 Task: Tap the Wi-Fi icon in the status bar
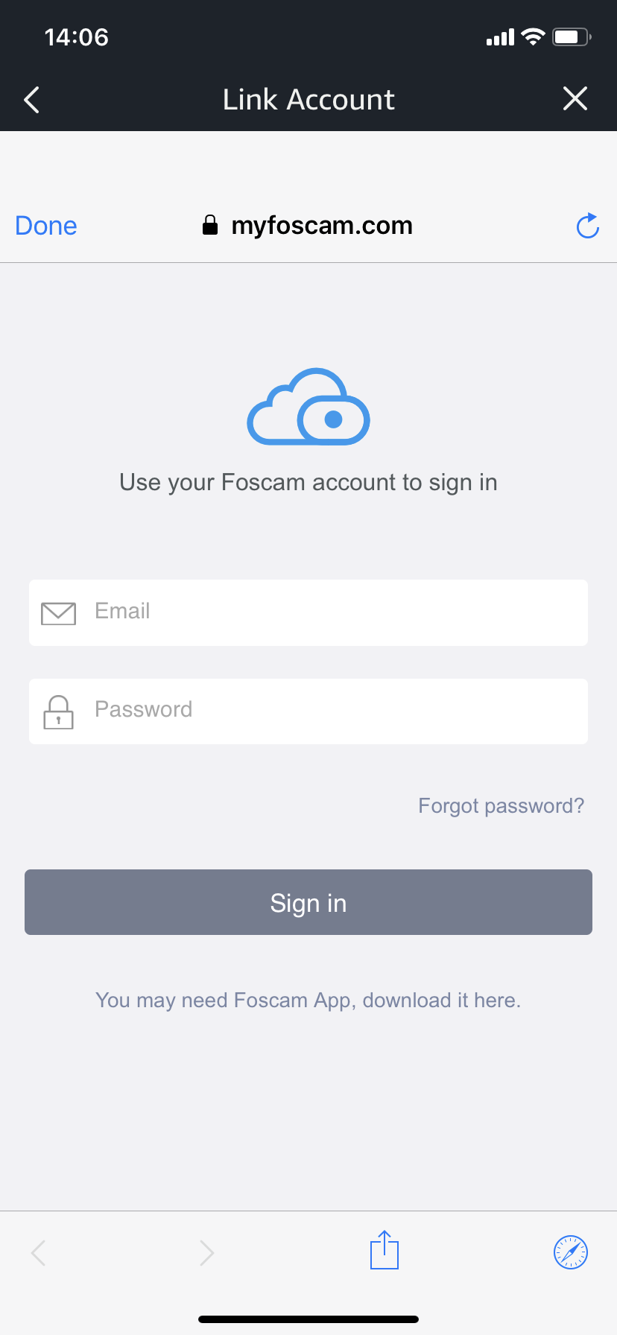tap(532, 36)
